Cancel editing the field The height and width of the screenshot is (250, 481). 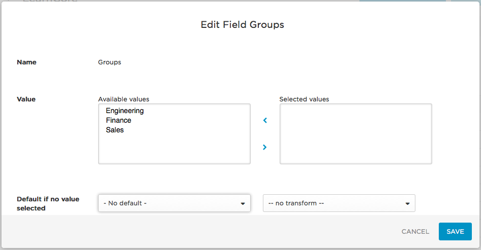click(415, 231)
